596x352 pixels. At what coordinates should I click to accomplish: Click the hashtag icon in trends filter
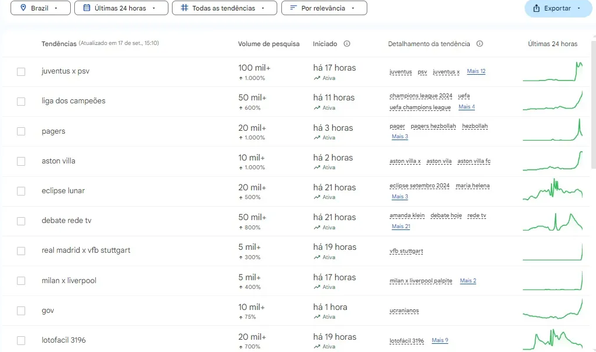point(184,8)
